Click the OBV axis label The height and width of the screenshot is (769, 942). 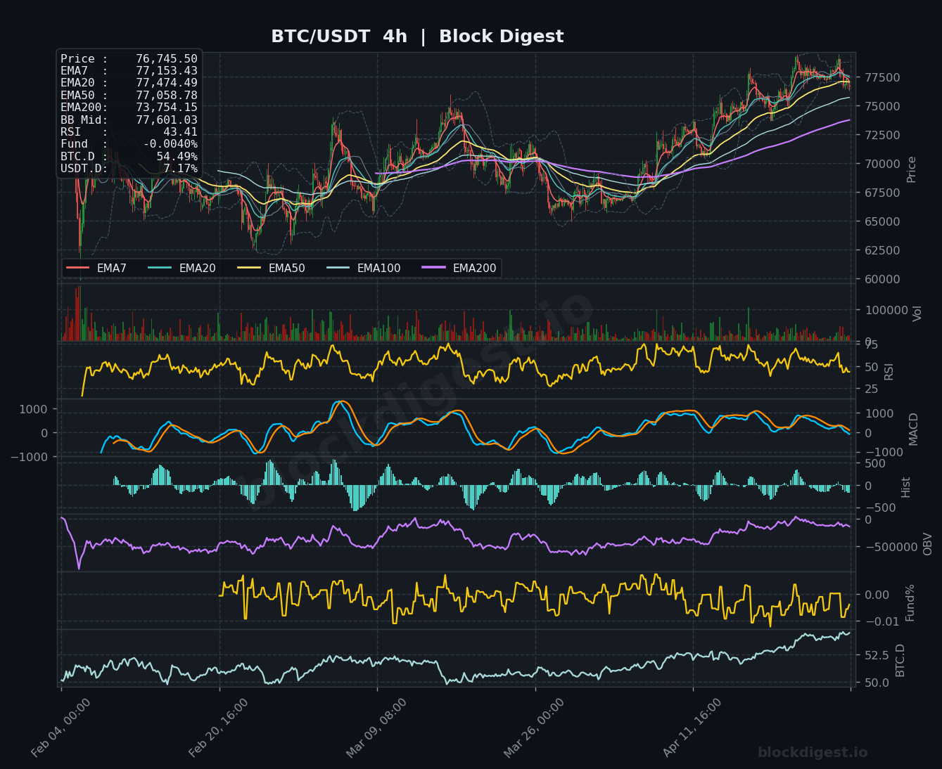coord(927,543)
